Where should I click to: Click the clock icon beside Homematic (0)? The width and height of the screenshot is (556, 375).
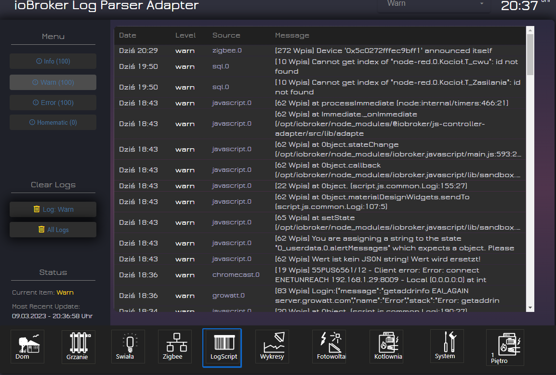tap(32, 122)
